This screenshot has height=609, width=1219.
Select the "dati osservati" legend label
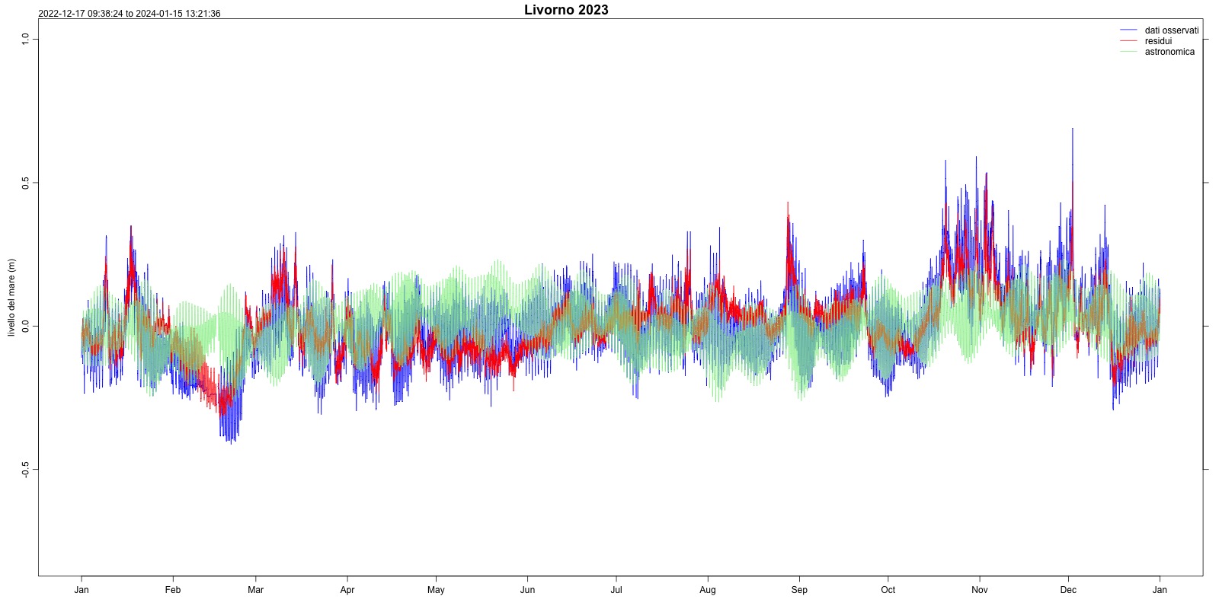pos(1172,30)
